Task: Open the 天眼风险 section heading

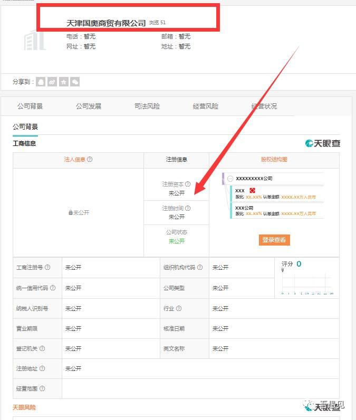Action: 24,407
